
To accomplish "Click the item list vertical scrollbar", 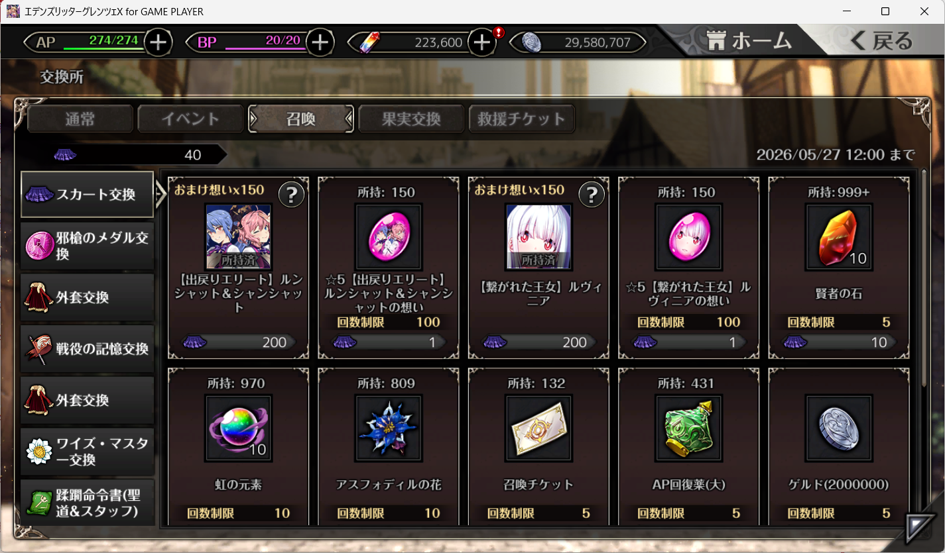I will [x=924, y=278].
